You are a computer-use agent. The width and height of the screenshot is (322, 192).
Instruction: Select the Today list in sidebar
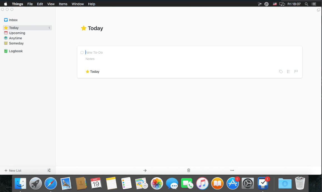pos(27,28)
